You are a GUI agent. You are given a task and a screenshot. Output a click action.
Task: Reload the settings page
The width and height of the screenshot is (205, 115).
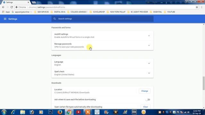pos(12,7)
